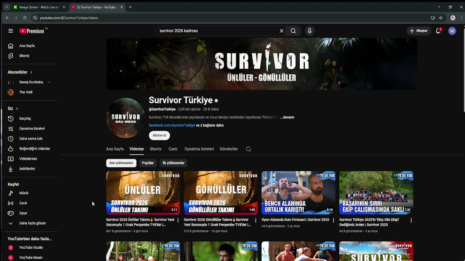Image resolution: width=465 pixels, height=261 pixels.
Task: Switch to Meage Stream browser tab
Action: (x=39, y=7)
